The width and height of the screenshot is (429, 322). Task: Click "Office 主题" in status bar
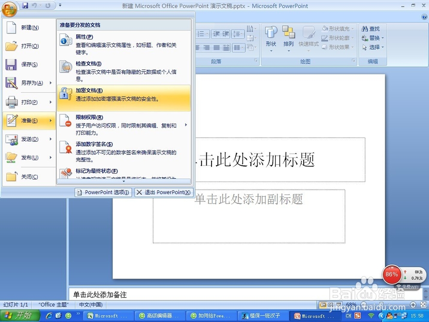tap(53, 304)
